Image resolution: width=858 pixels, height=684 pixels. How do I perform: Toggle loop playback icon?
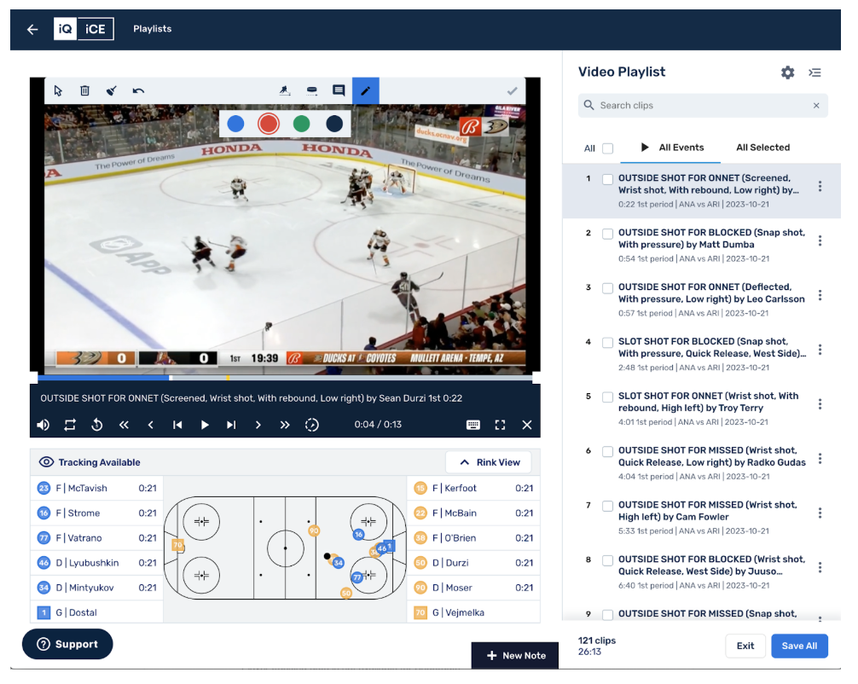coord(70,426)
